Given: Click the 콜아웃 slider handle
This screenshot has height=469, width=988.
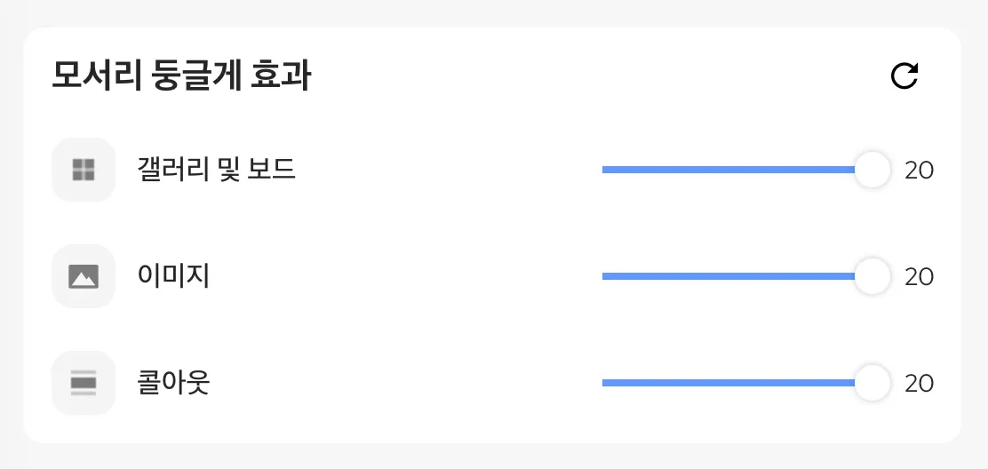Looking at the screenshot, I should pyautogui.click(x=872, y=383).
